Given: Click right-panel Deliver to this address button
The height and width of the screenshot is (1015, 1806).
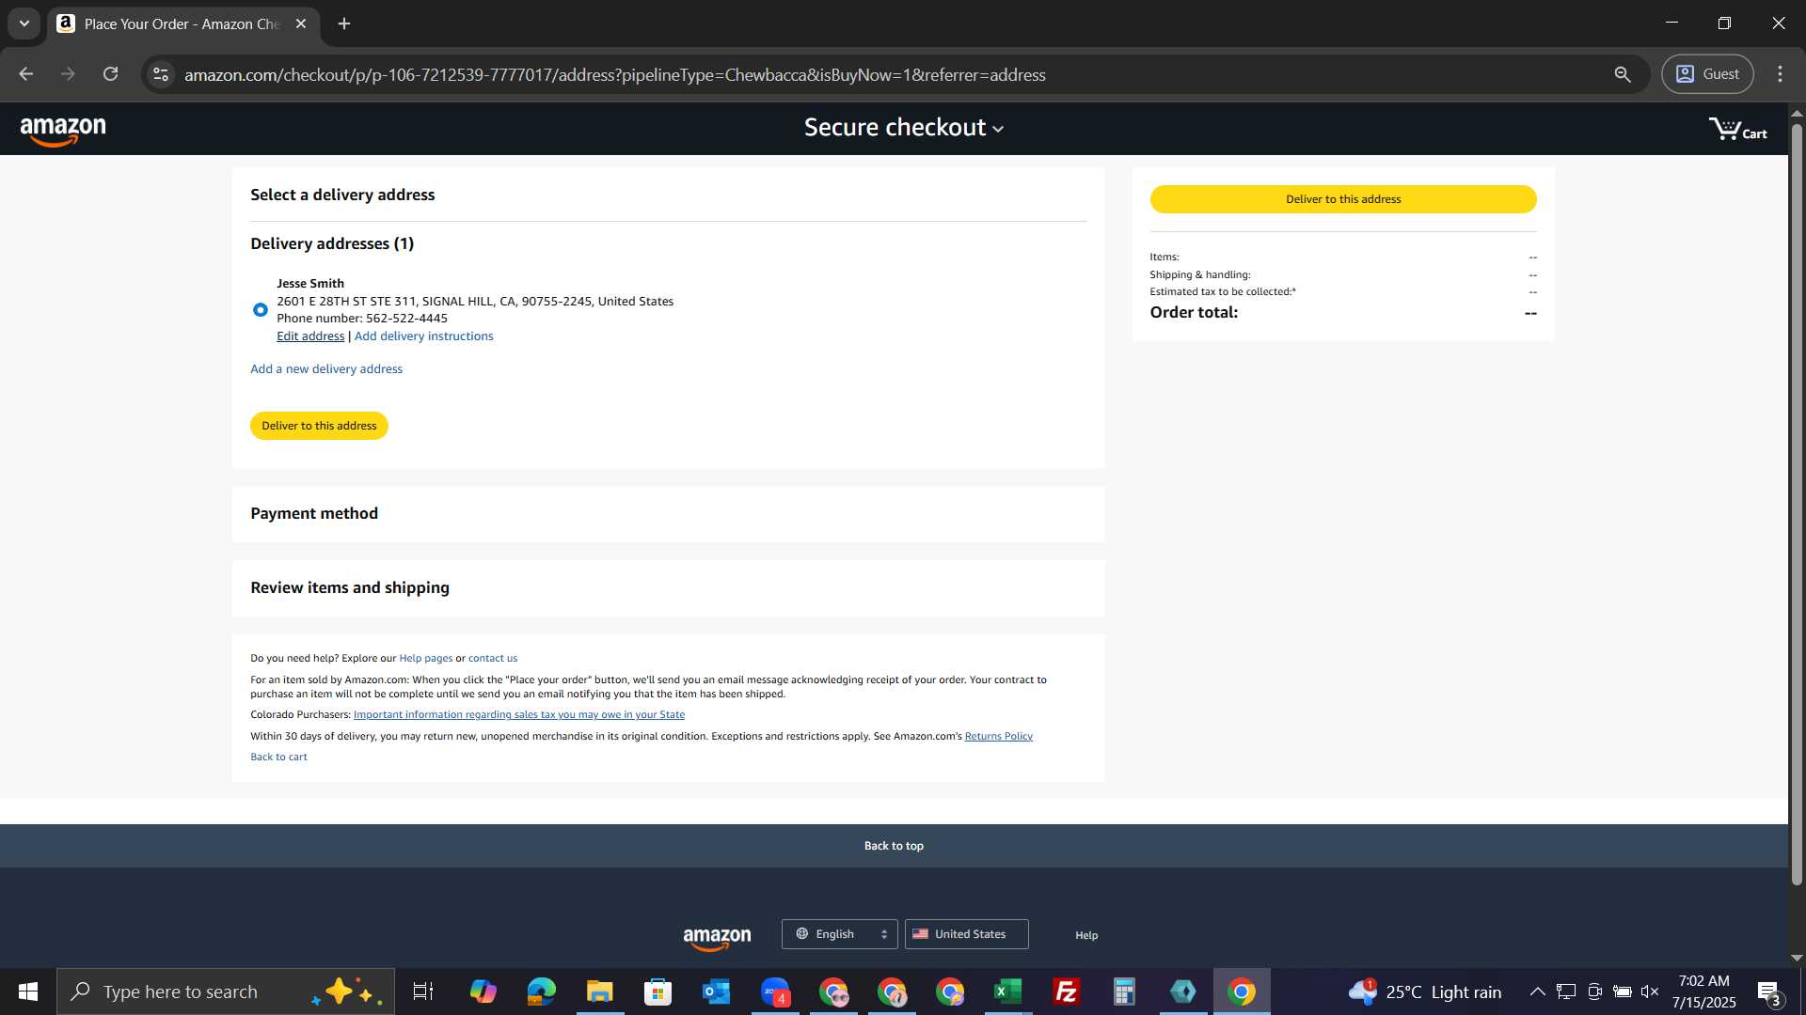Looking at the screenshot, I should (x=1343, y=199).
